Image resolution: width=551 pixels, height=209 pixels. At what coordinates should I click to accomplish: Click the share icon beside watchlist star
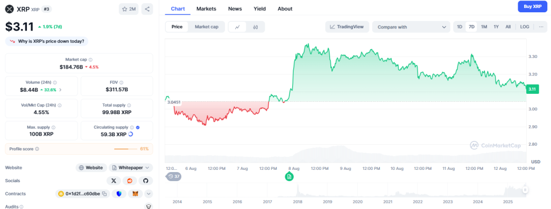click(x=147, y=9)
